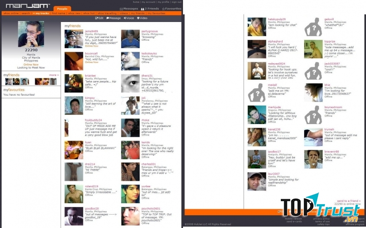Open the whos online menu item
The width and height of the screenshot is (366, 228).
pyautogui.click(x=11, y=13)
